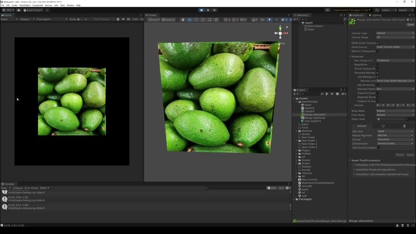
Task: Select Mango-depthmap asset
Action: point(315,118)
